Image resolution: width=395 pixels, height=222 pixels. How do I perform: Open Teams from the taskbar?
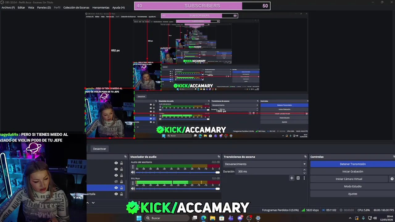[231, 218]
